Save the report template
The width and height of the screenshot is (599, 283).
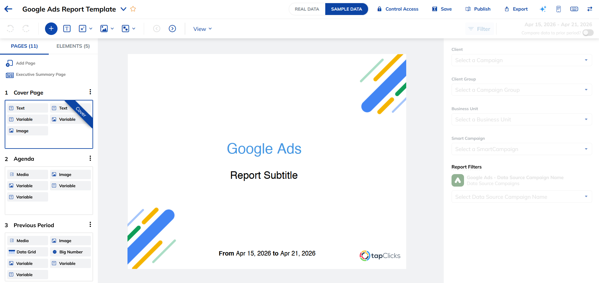pyautogui.click(x=442, y=9)
